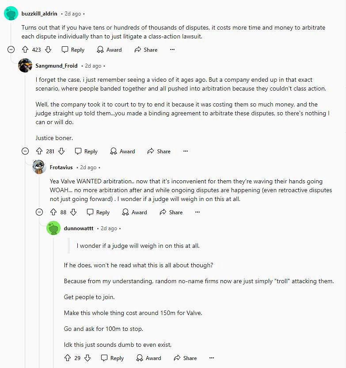Give an Award to Sangmund_Froid's comment

point(122,151)
